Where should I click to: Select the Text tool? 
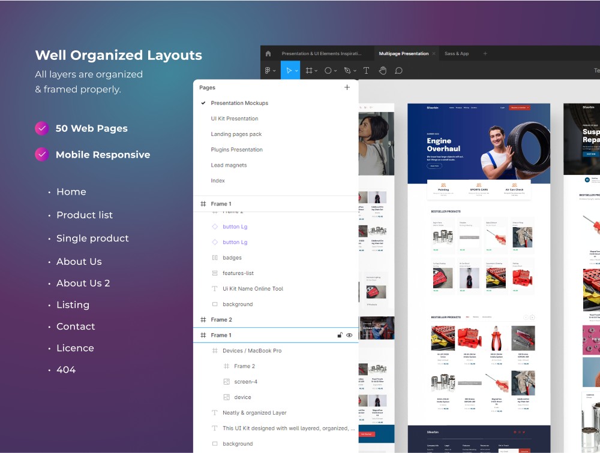click(366, 70)
